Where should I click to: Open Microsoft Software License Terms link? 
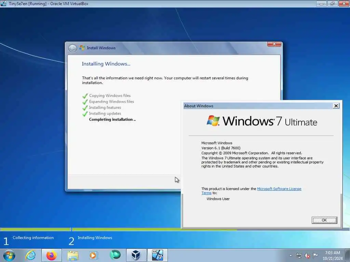click(x=279, y=189)
